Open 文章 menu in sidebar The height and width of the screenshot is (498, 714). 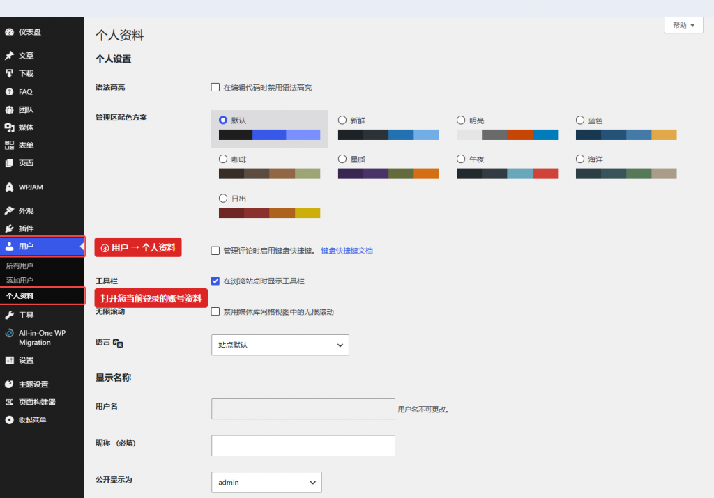(26, 56)
